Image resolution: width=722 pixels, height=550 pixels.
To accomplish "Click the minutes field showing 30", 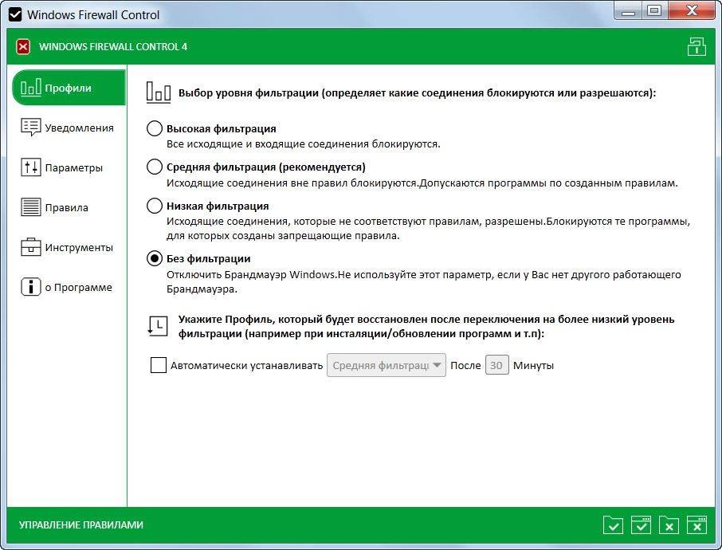I will [496, 365].
